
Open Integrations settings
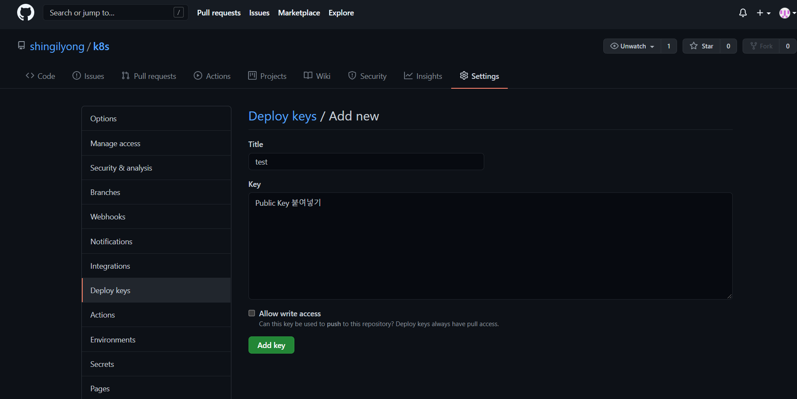point(156,266)
